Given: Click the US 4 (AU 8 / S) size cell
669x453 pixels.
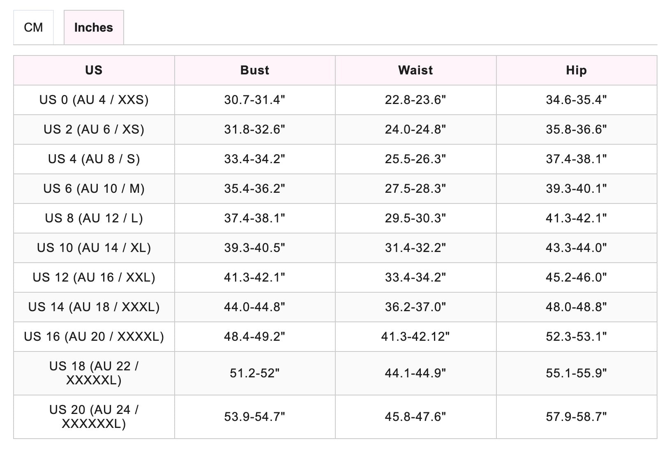Looking at the screenshot, I should click(94, 159).
